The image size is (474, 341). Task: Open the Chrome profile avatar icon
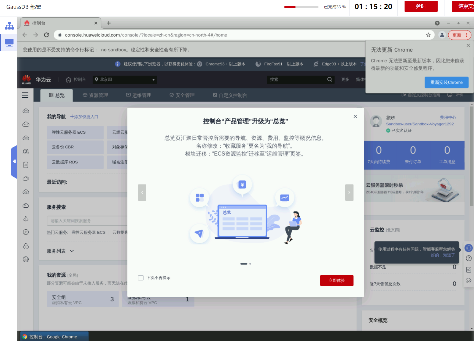point(442,35)
